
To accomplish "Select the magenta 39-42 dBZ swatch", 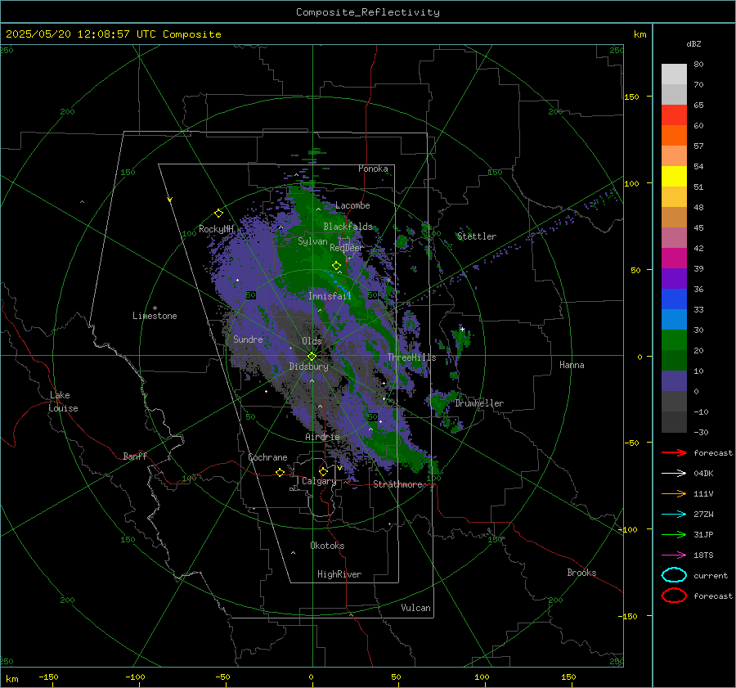I will pyautogui.click(x=674, y=258).
